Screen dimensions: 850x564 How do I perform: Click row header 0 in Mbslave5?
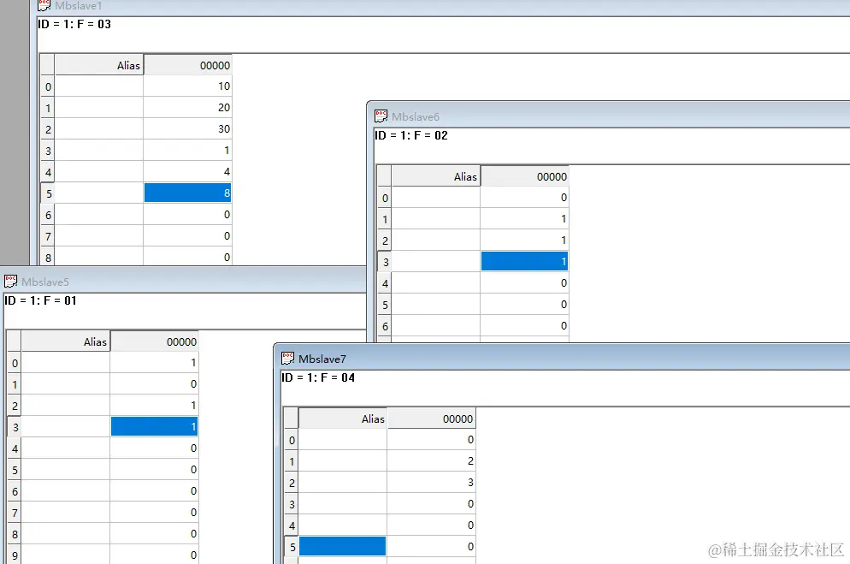14,363
